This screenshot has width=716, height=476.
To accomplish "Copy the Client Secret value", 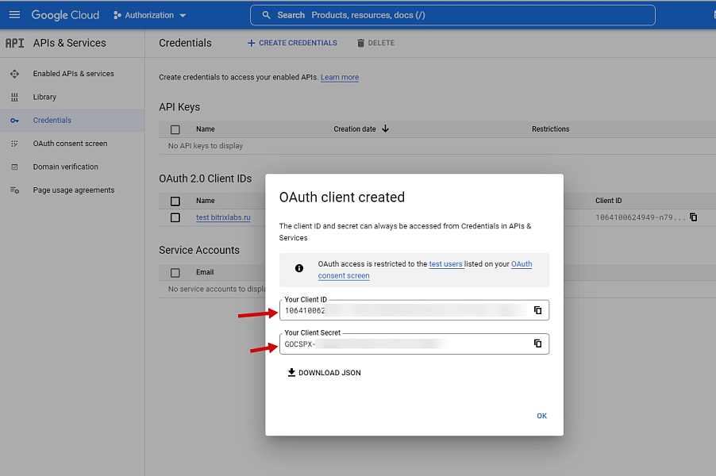I will [538, 344].
